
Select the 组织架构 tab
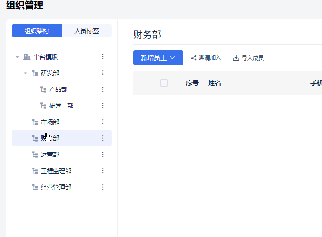[37, 31]
